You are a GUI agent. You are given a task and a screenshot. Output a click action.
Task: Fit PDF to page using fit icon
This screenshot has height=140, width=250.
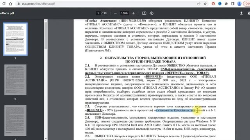click(x=144, y=13)
